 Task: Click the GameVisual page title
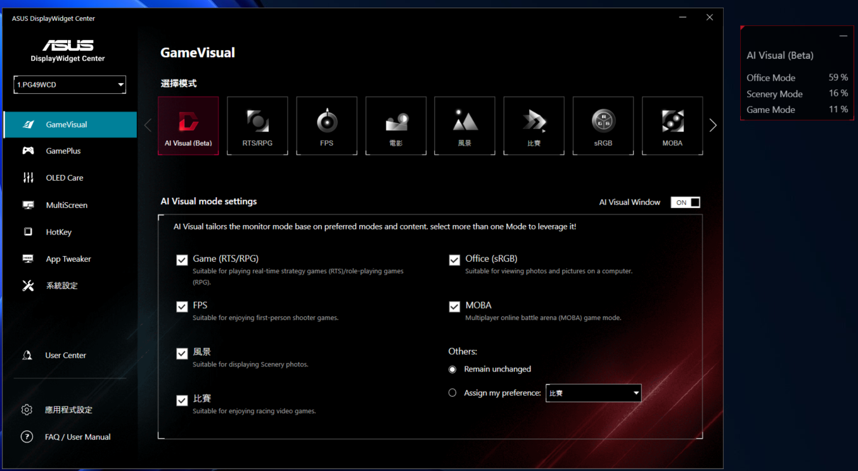pos(198,53)
